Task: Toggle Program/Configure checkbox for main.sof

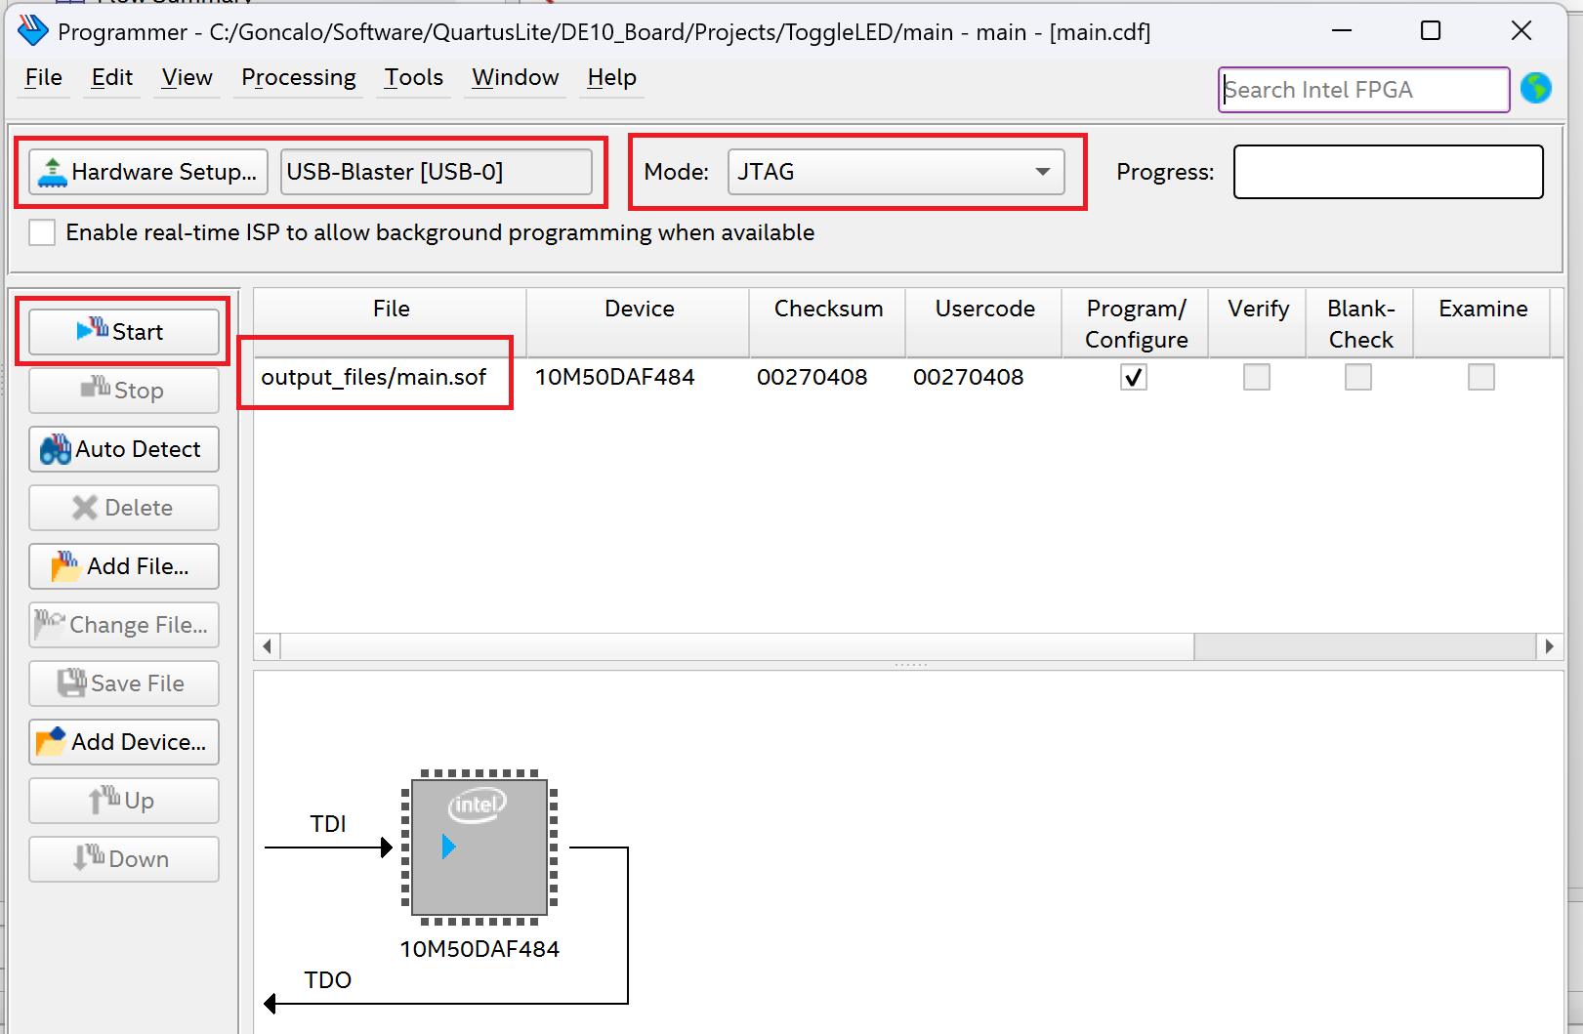Action: click(x=1134, y=377)
